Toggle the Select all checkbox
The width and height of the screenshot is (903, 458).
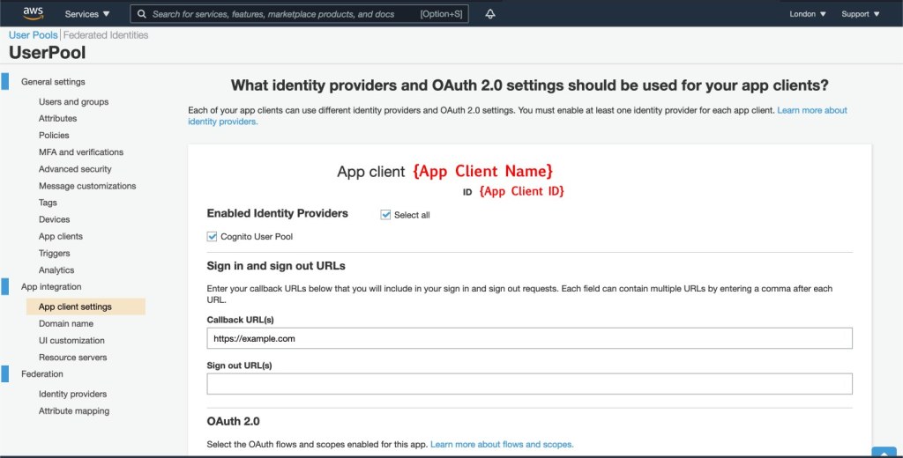[x=385, y=215]
